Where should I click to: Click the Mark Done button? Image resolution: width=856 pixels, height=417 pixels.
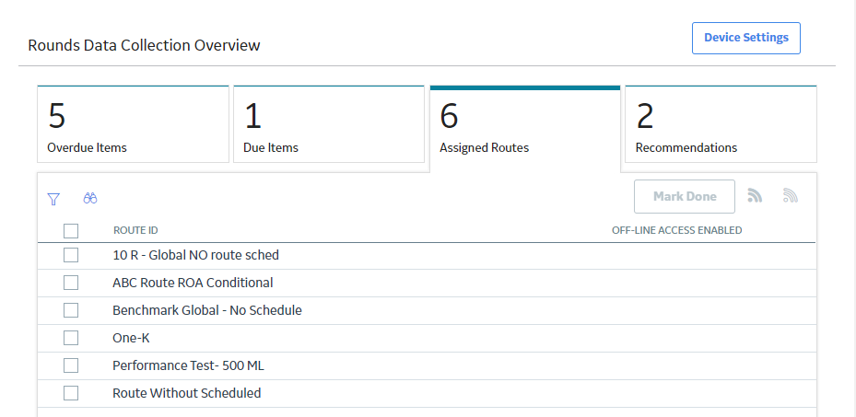[x=685, y=197]
